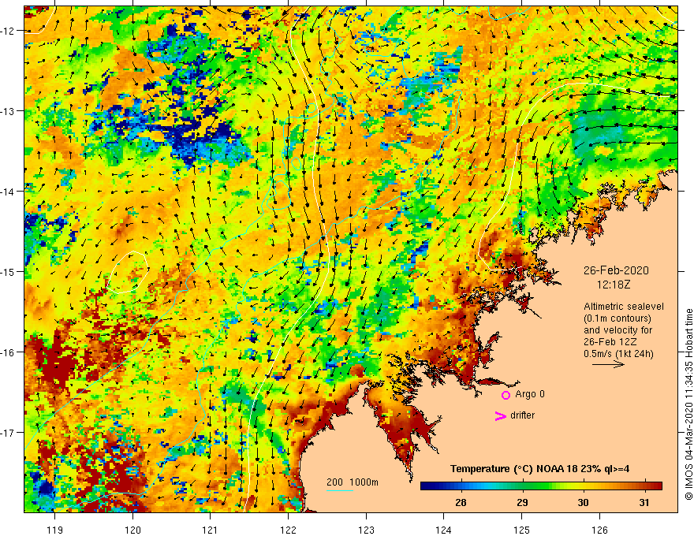The image size is (694, 536).
Task: Click the -17 latitude axis label
Action: click(x=8, y=432)
